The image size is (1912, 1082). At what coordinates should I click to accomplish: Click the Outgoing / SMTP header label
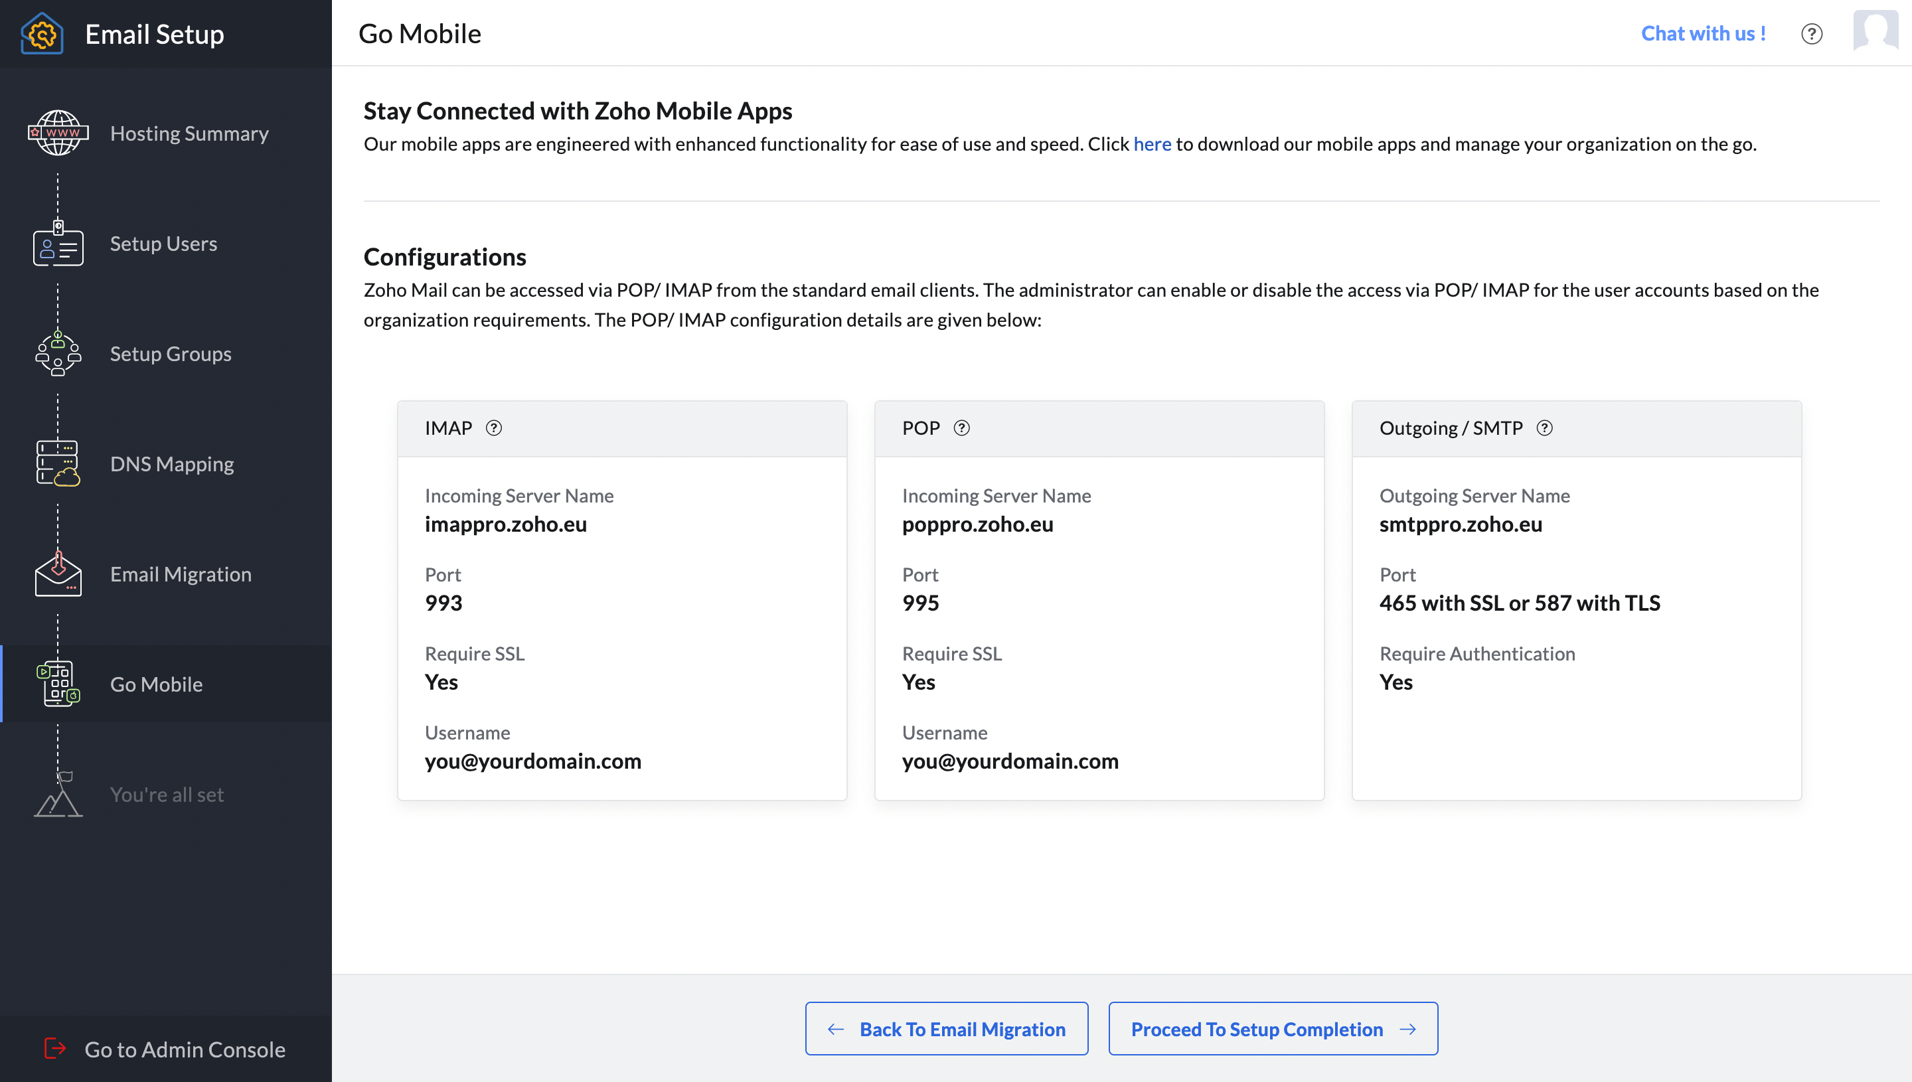click(1451, 428)
